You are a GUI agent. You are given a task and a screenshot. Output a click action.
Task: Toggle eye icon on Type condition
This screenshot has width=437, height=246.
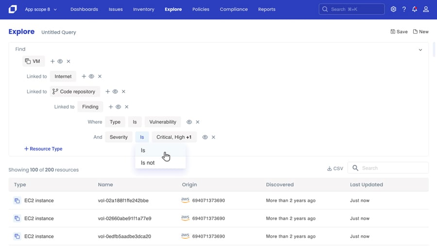click(x=189, y=122)
